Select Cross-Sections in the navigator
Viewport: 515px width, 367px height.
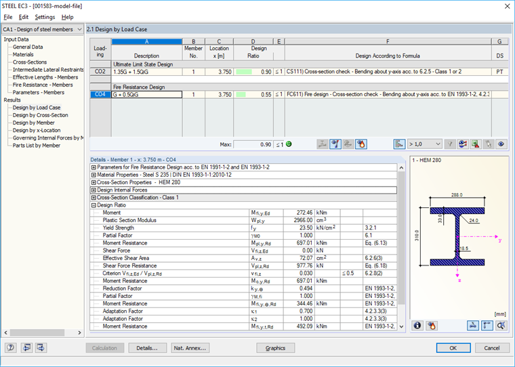[30, 62]
